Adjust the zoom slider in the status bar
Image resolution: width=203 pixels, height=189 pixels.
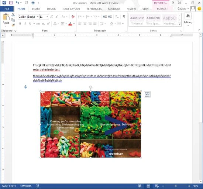pyautogui.click(x=176, y=186)
